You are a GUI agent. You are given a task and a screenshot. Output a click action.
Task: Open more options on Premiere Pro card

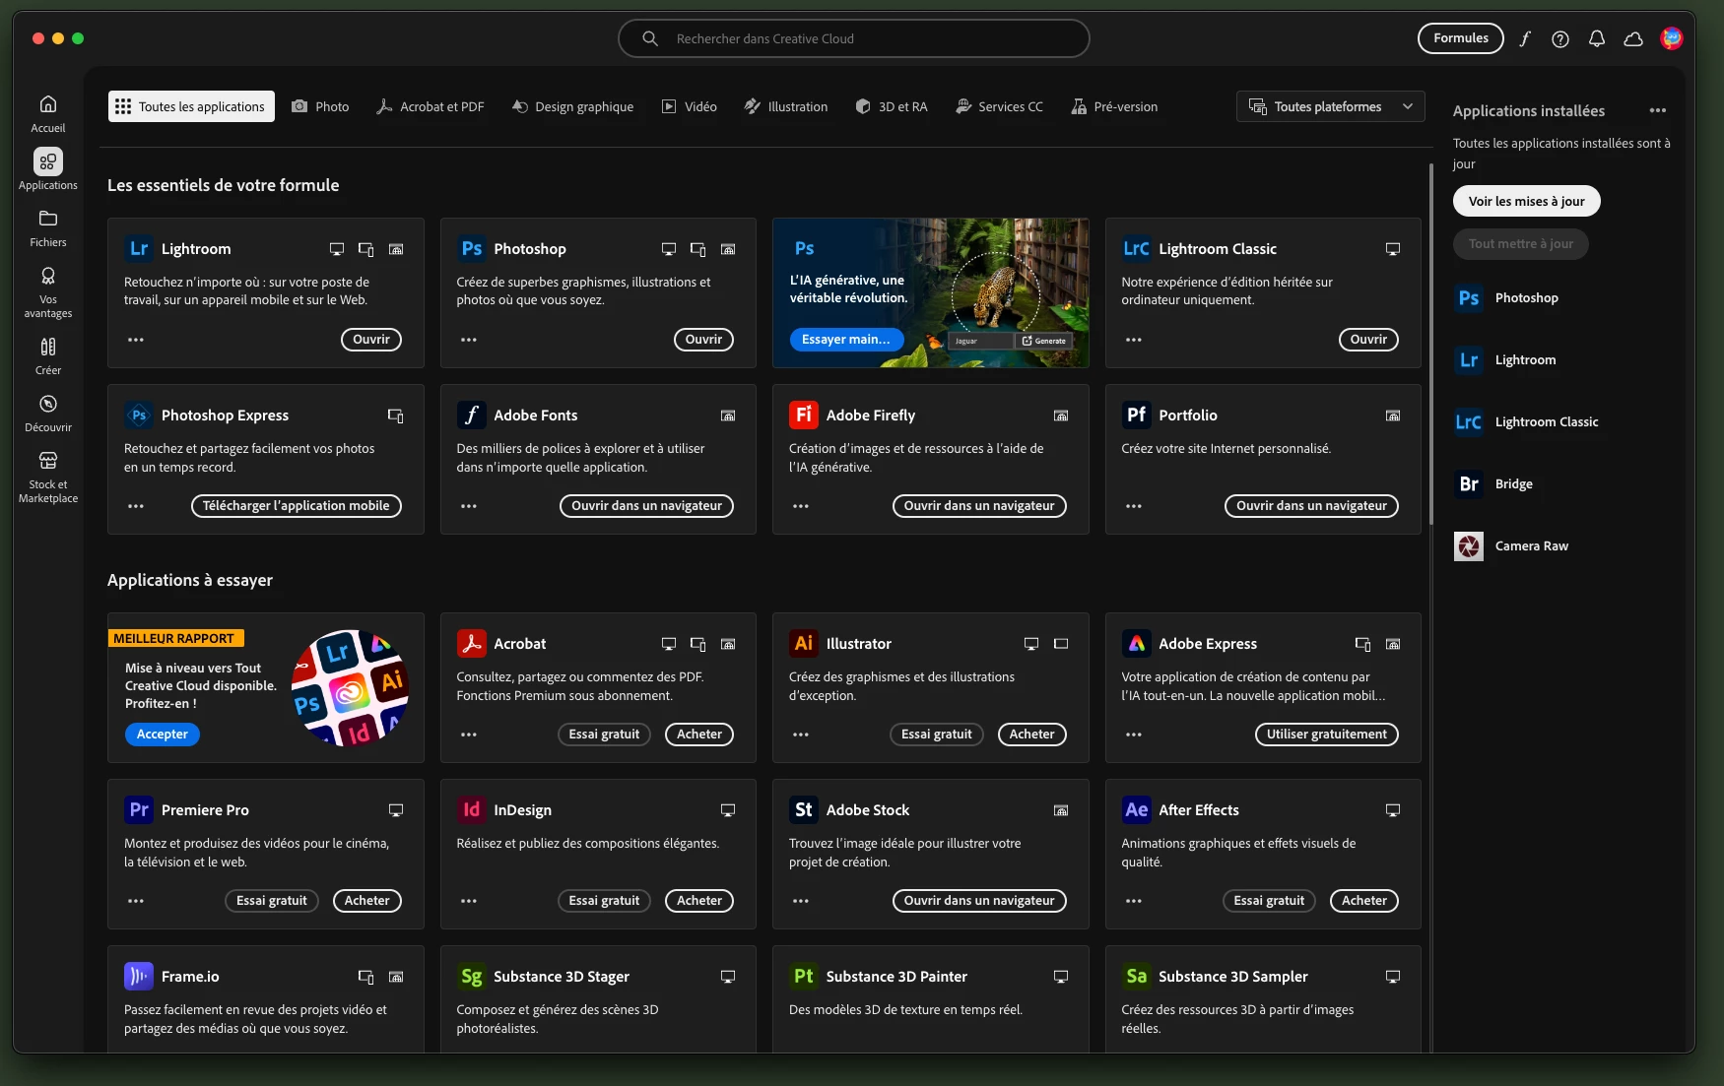click(136, 901)
